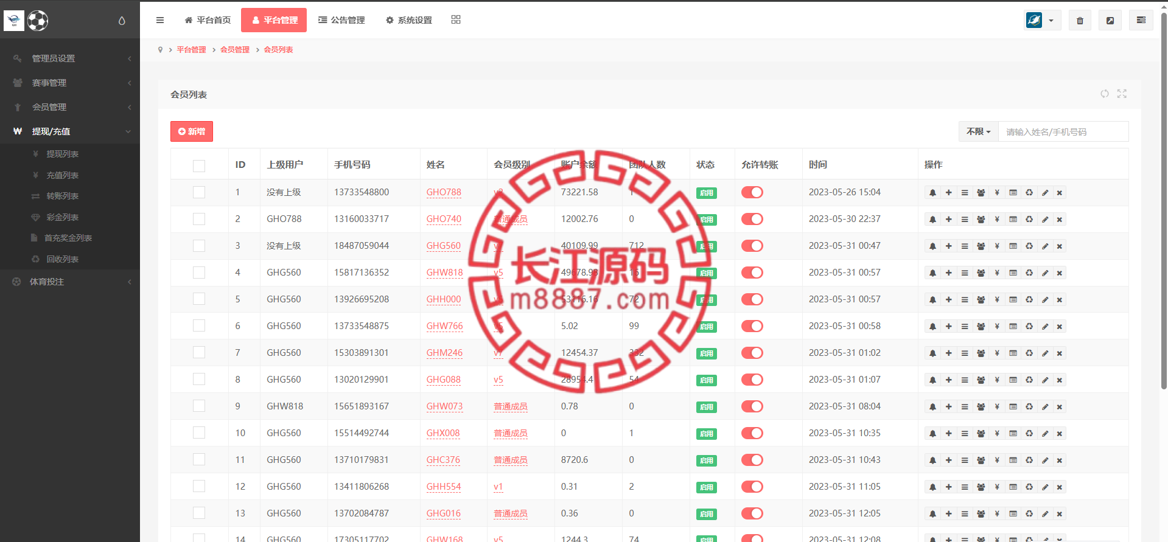Open 公告管理 in top navigation
Viewport: 1168px width, 542px height.
341,20
